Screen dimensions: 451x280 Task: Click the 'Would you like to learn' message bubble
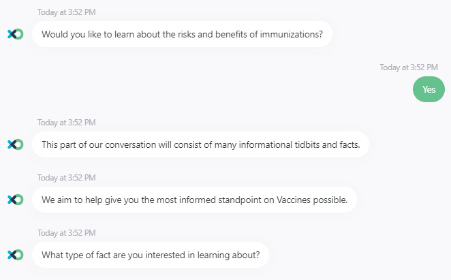(182, 34)
